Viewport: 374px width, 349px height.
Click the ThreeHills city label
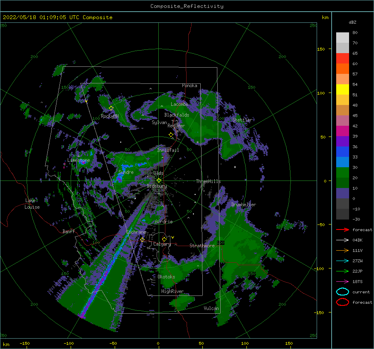(208, 181)
